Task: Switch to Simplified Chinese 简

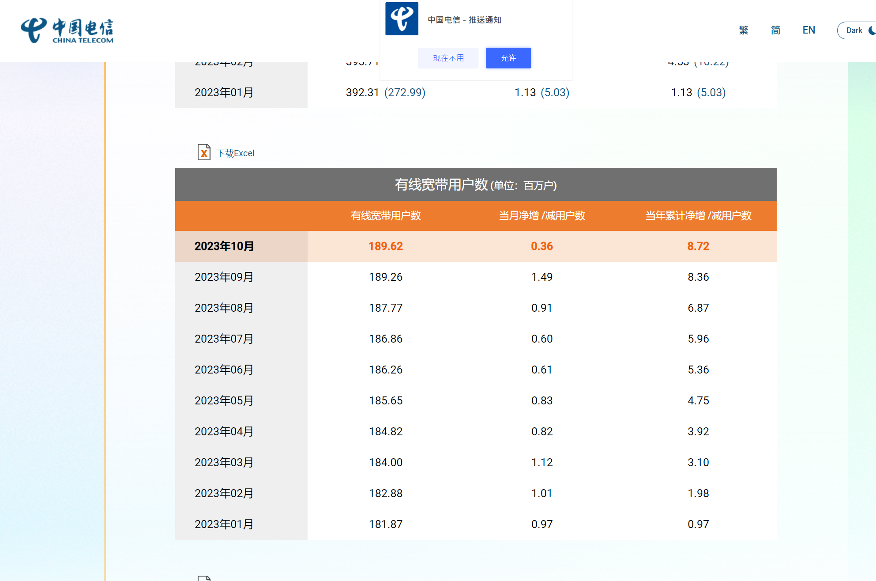Action: [775, 30]
